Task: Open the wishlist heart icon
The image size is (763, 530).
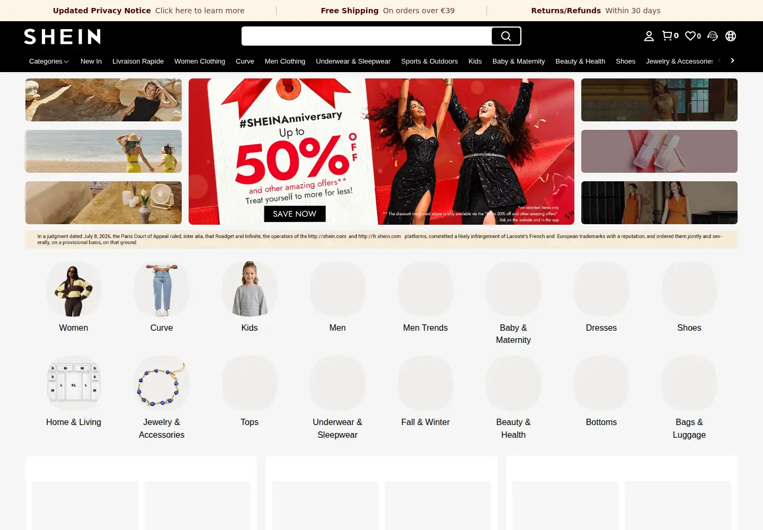Action: point(693,36)
